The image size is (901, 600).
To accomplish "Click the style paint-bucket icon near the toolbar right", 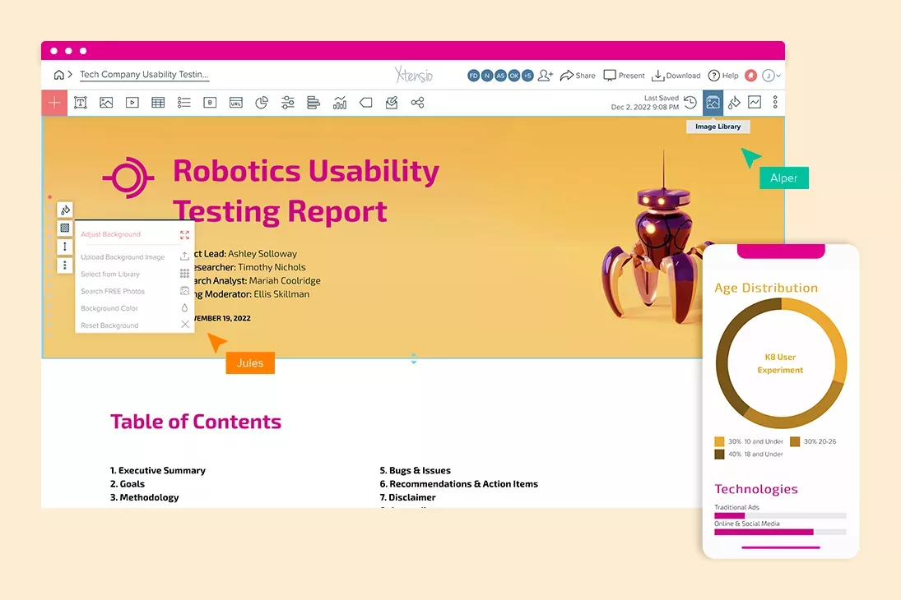I will 734,102.
